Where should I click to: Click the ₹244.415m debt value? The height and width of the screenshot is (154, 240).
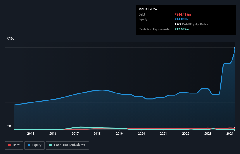coord(183,14)
